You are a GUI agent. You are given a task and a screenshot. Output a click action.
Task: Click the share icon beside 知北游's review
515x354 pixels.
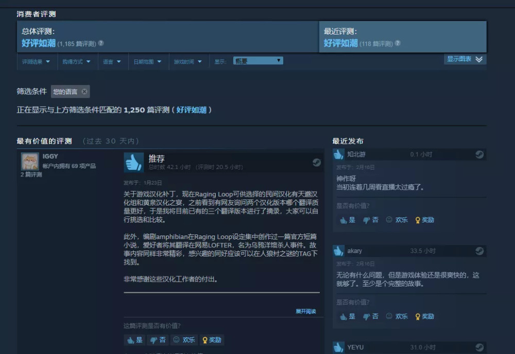click(479, 154)
